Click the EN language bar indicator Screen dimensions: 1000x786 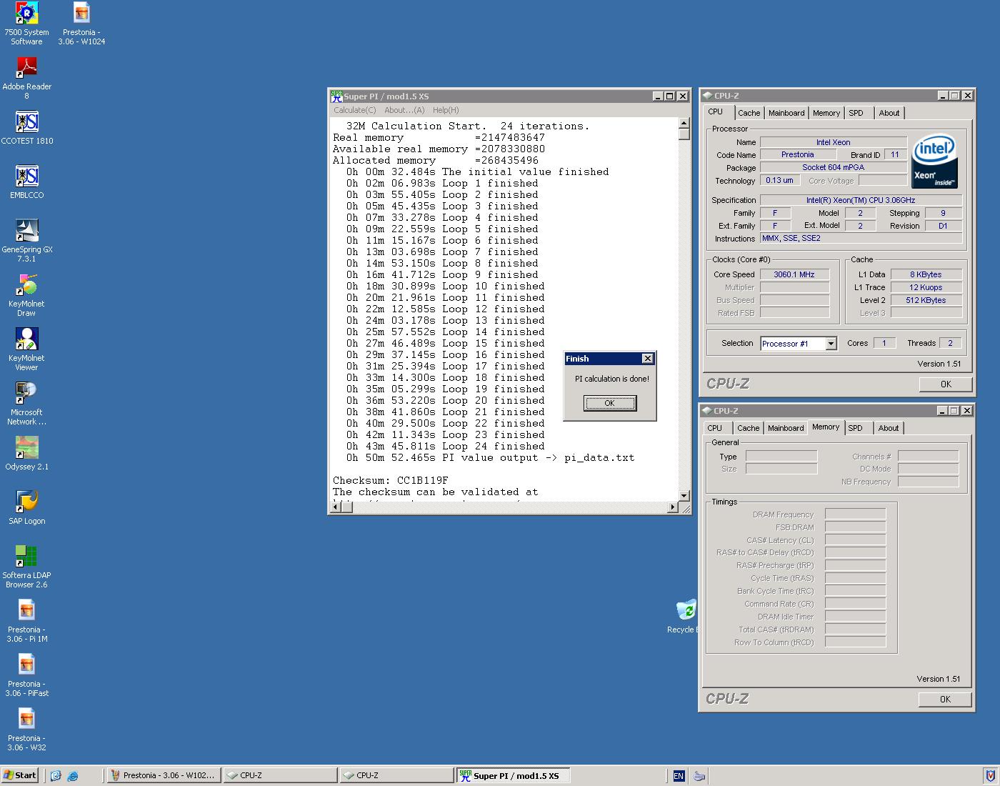tap(679, 775)
